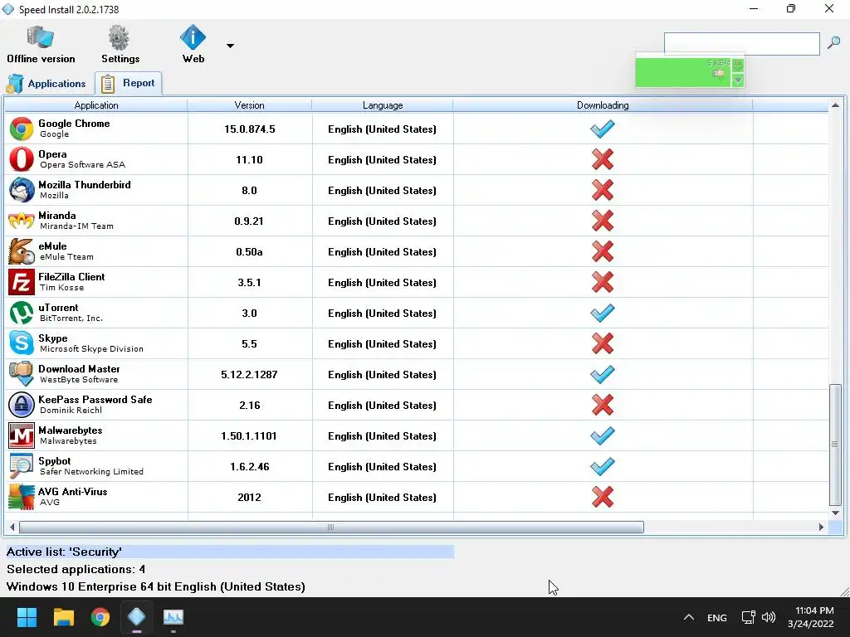850x637 pixels.
Task: Click Spybot's blue checkmark status
Action: [603, 466]
